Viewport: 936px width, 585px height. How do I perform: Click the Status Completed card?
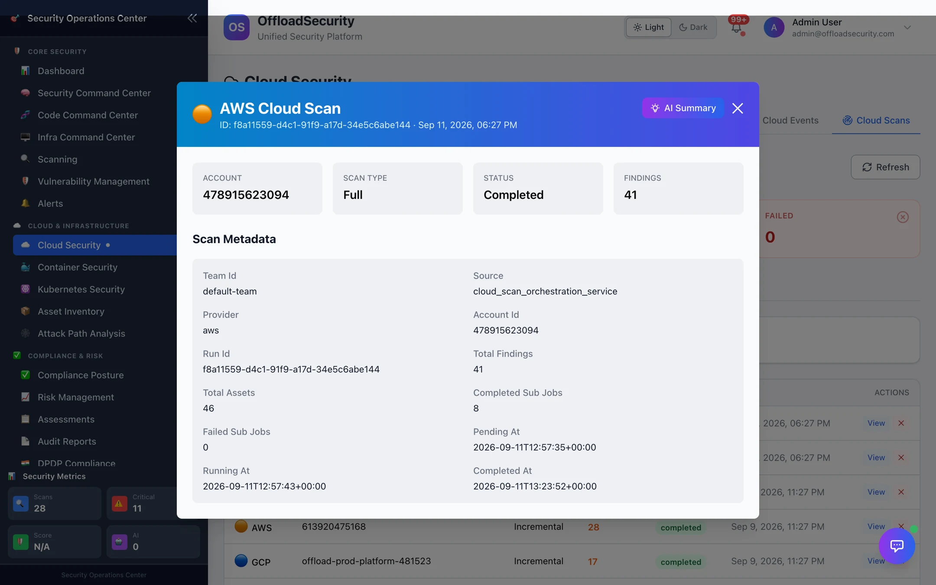(x=538, y=188)
